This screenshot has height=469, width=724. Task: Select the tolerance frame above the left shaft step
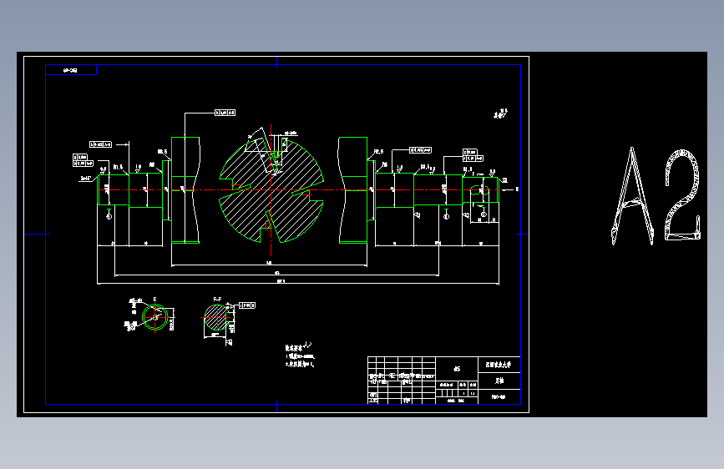click(101, 144)
